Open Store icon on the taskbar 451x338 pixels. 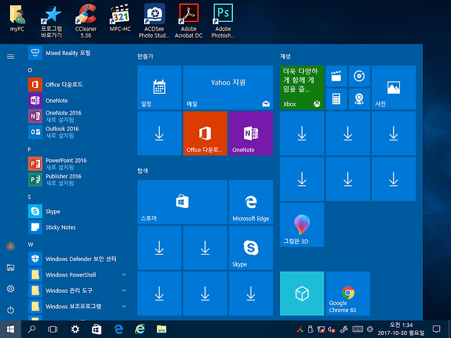(x=96, y=329)
